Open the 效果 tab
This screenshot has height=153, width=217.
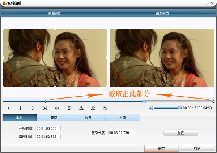tap(88, 118)
